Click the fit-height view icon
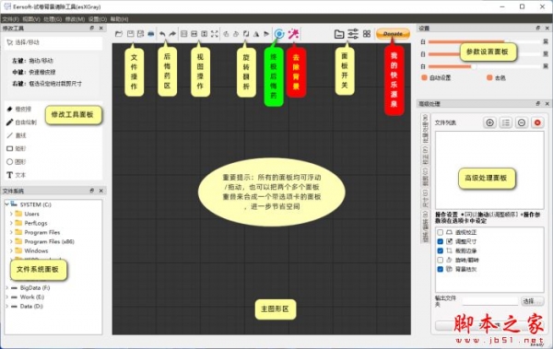This screenshot has width=553, height=349. (205, 34)
